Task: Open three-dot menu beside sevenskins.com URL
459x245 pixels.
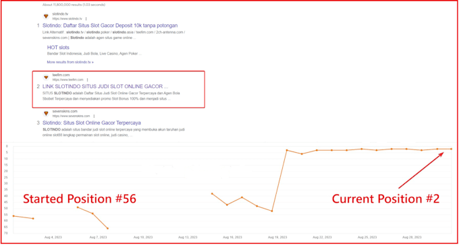Action: [94, 116]
